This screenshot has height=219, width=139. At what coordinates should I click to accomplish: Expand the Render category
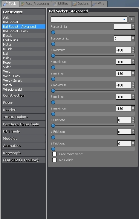tap(24, 110)
